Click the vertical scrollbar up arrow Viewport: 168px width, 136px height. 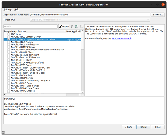click(83, 31)
